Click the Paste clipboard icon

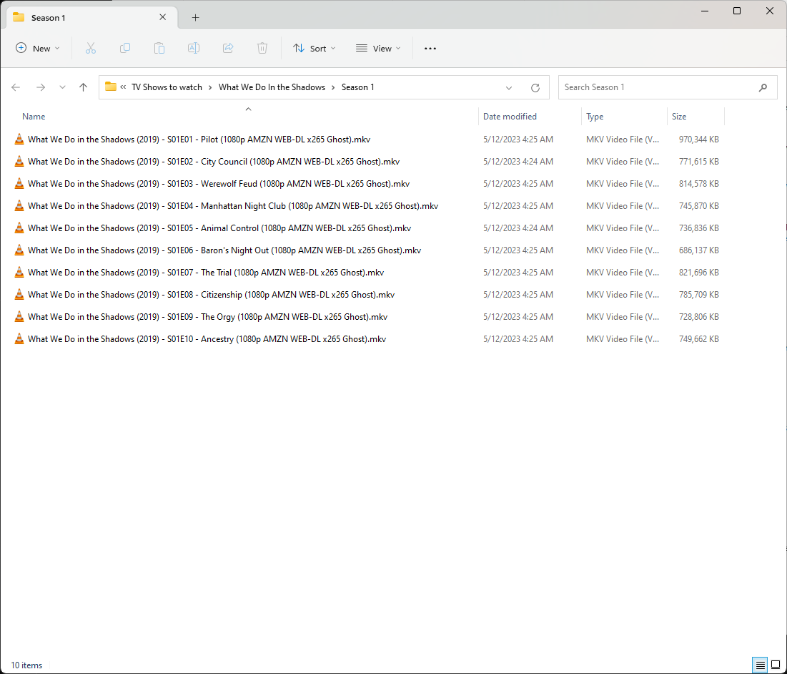159,48
